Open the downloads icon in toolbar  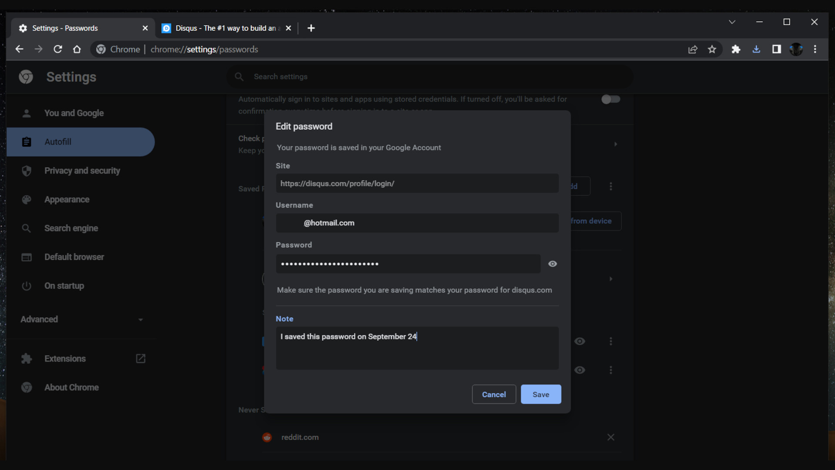coord(756,49)
